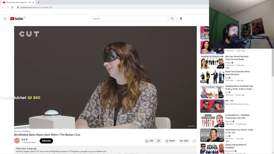Click the Sidemen channel name
The width and height of the screenshot is (274, 154).
[228, 121]
